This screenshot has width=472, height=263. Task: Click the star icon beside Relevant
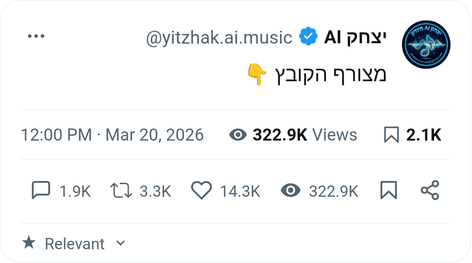[29, 243]
